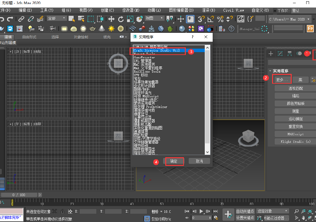Image resolution: width=316 pixels, height=222 pixels.
Task: Open the Motion panel icon
Action: coord(299,54)
